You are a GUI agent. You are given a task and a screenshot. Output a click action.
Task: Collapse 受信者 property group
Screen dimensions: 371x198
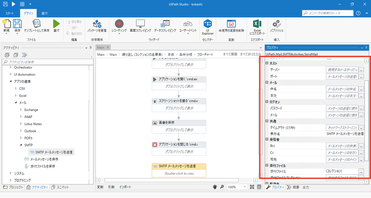coord(267,139)
